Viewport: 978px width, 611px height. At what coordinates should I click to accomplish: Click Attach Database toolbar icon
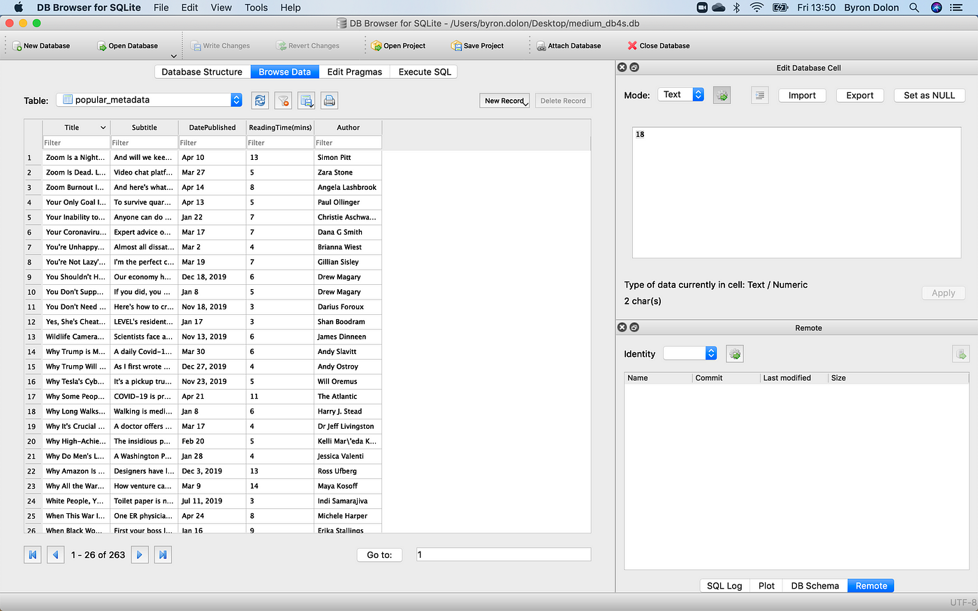coord(541,46)
